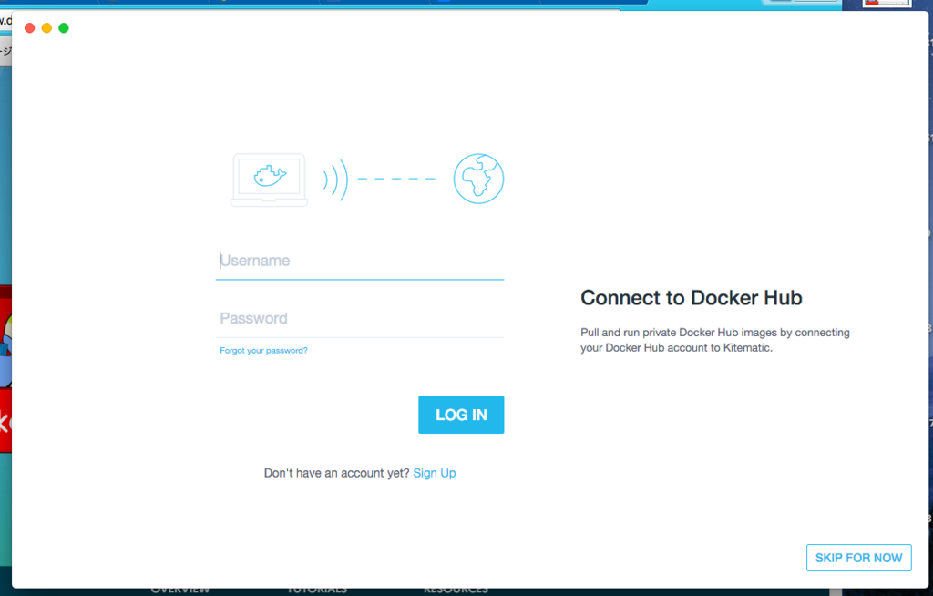
Task: Choose SKIP FOR NOW button
Action: click(x=858, y=558)
